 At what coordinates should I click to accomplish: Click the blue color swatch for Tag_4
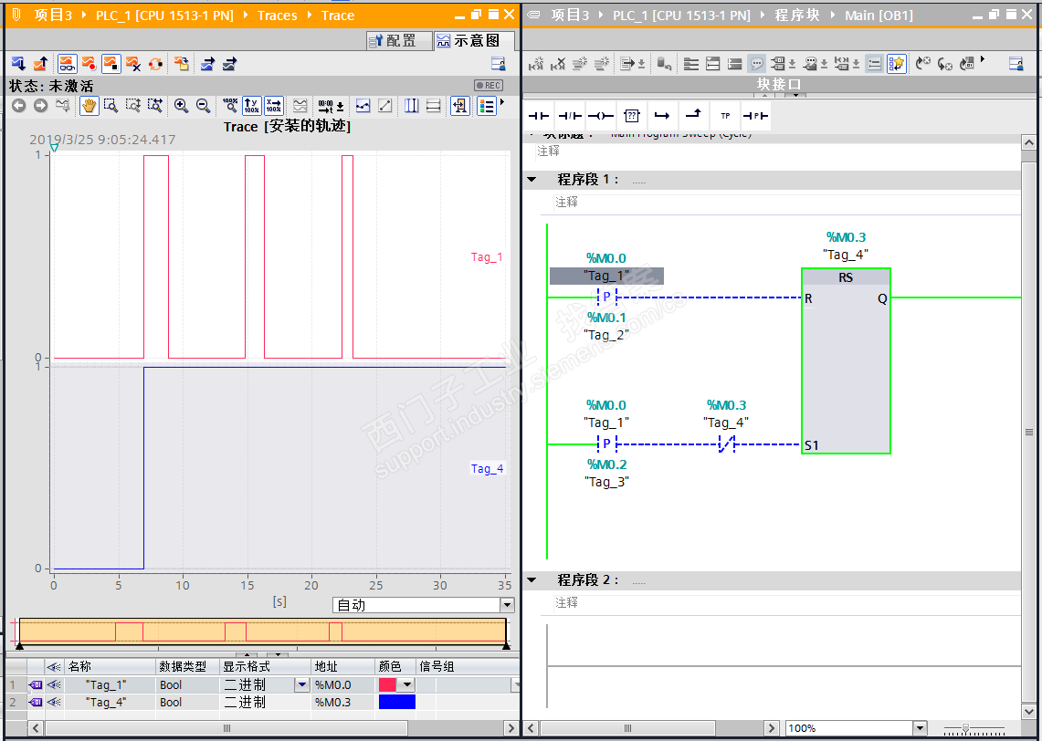[x=396, y=703]
